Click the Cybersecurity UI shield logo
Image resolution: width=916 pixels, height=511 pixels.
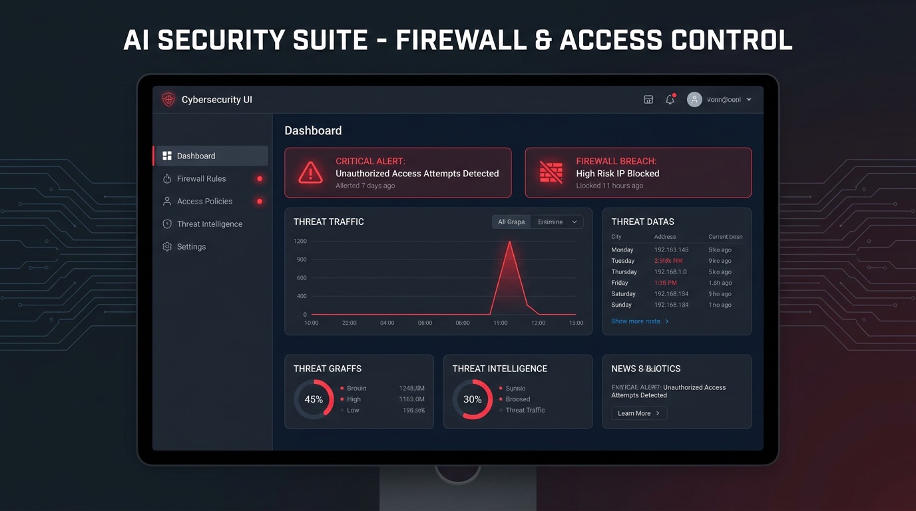168,100
